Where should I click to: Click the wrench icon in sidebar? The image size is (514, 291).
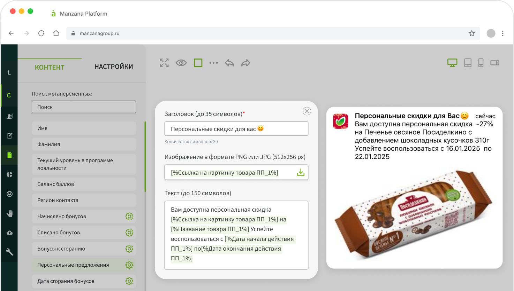coord(9,252)
